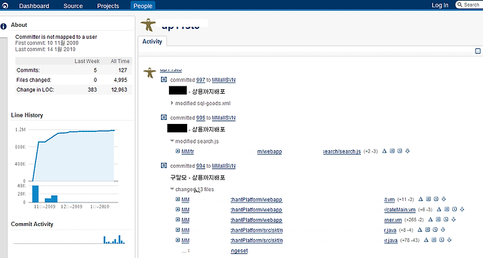Click the Log In link

pos(440,5)
